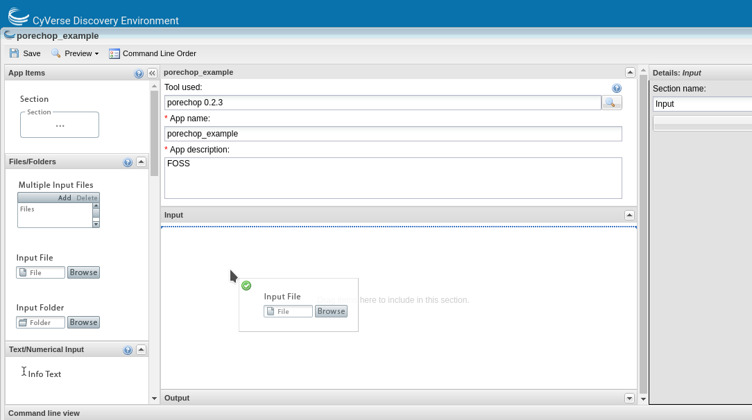Open help for App Items panel

coord(139,73)
